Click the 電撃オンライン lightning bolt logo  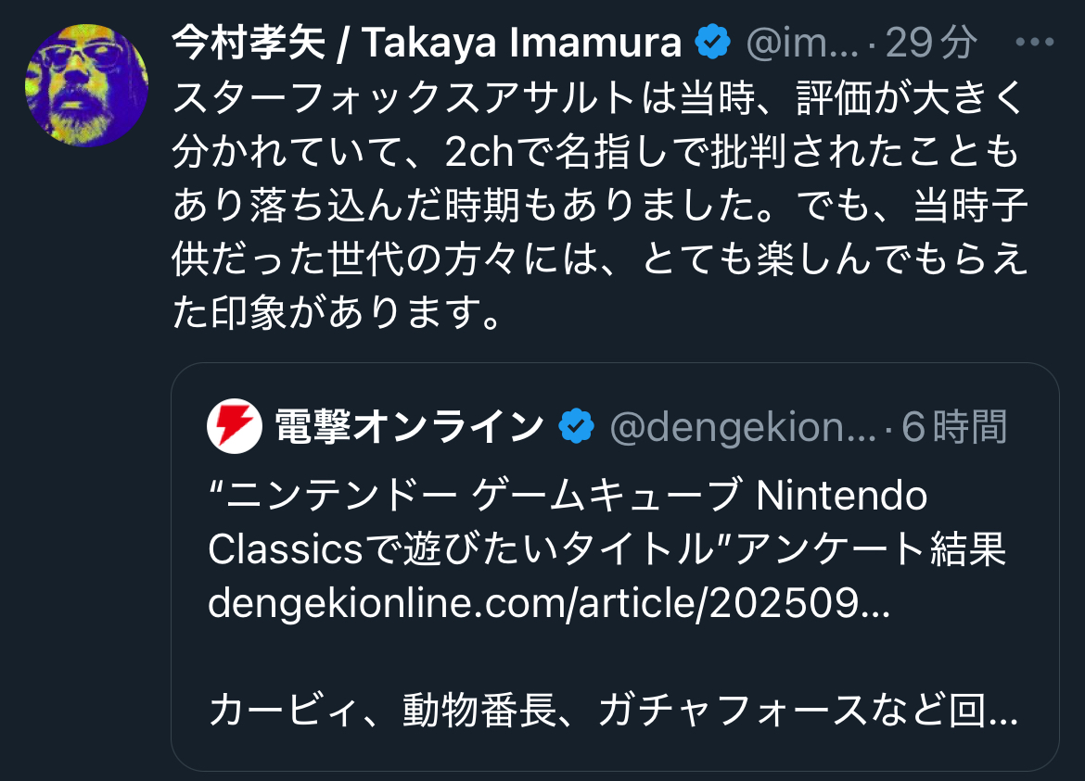pyautogui.click(x=234, y=426)
